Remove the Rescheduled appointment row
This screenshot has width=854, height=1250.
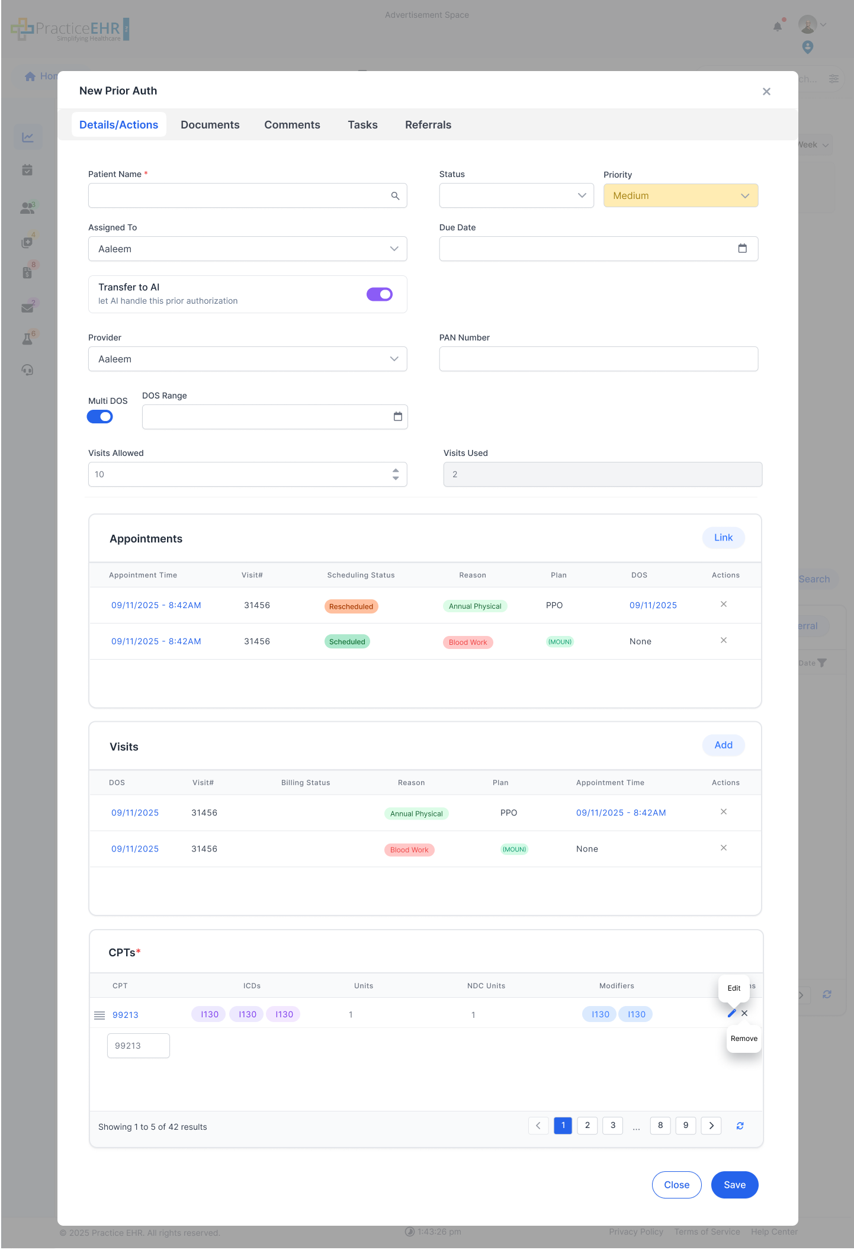click(724, 605)
